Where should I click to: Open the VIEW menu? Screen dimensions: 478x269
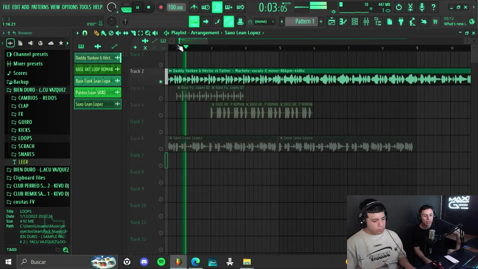click(55, 7)
